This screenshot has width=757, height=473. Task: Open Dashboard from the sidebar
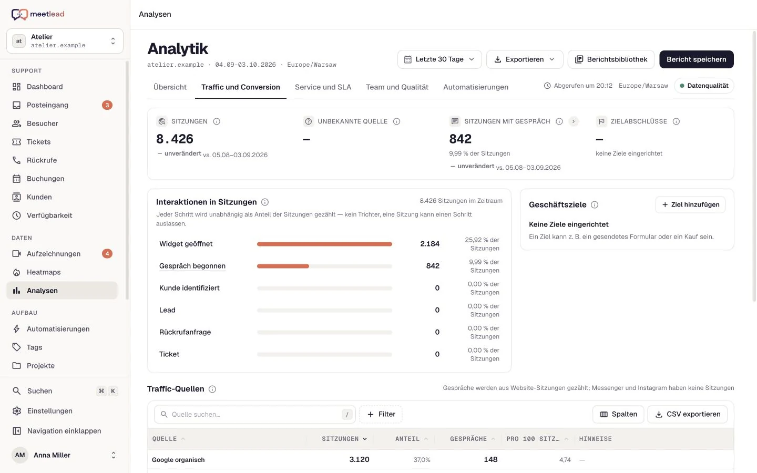point(62,87)
